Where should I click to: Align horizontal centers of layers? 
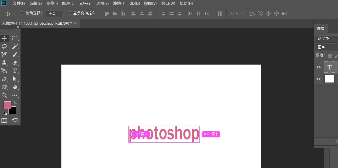[x=142, y=13]
